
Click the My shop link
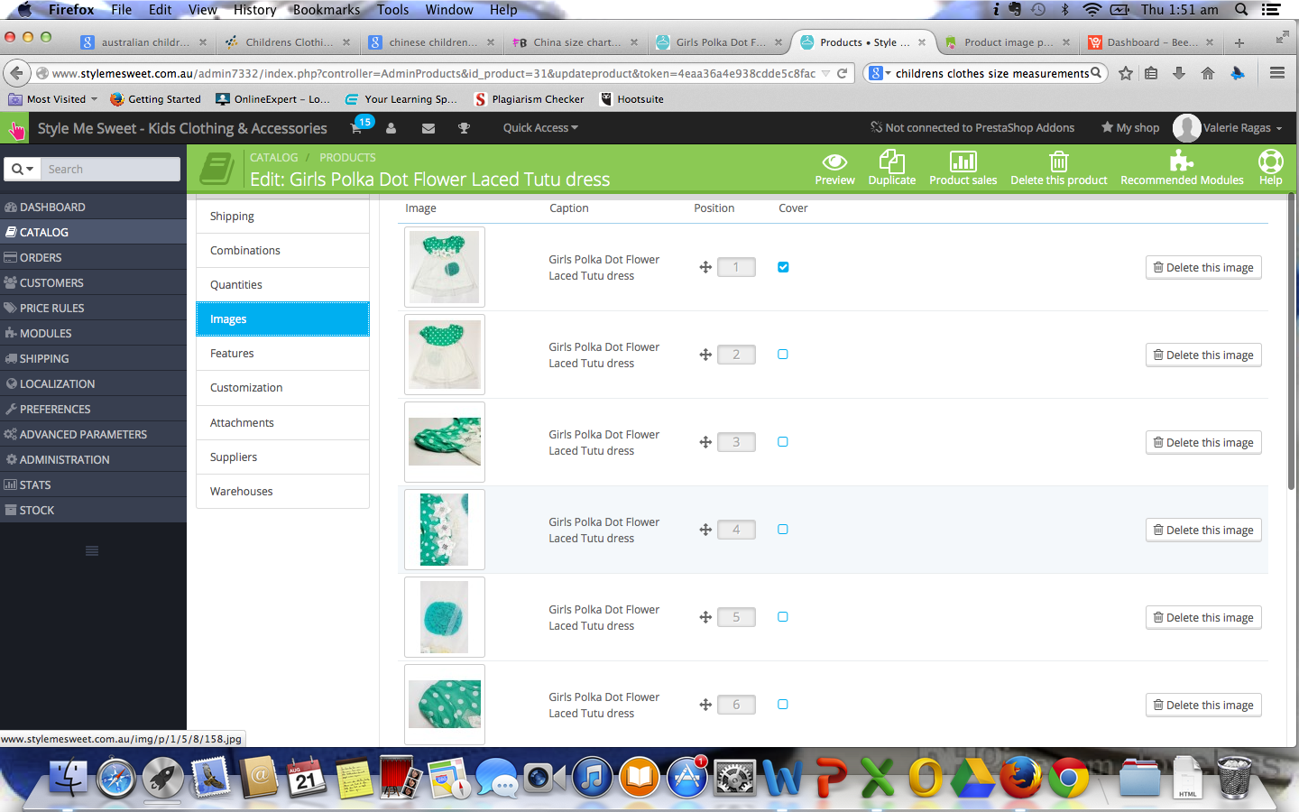[x=1130, y=128]
